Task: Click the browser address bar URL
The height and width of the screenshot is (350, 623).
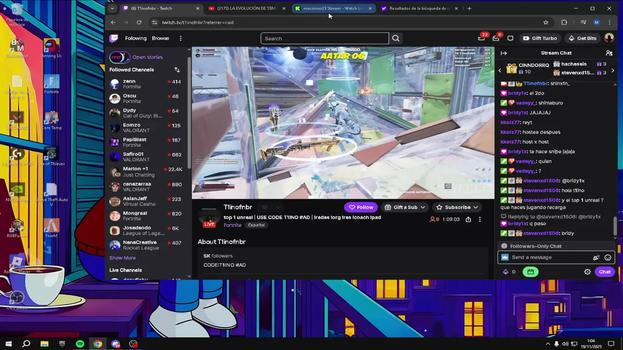Action: [198, 22]
